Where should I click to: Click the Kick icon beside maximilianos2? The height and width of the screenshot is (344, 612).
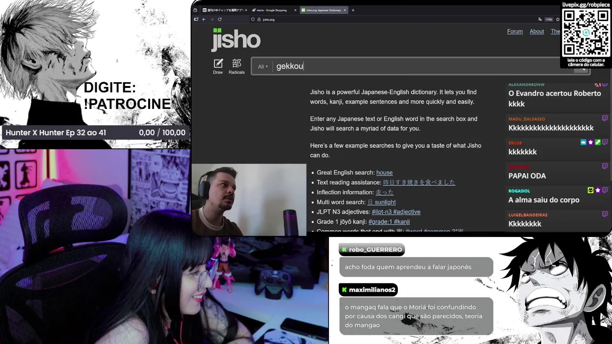point(344,290)
